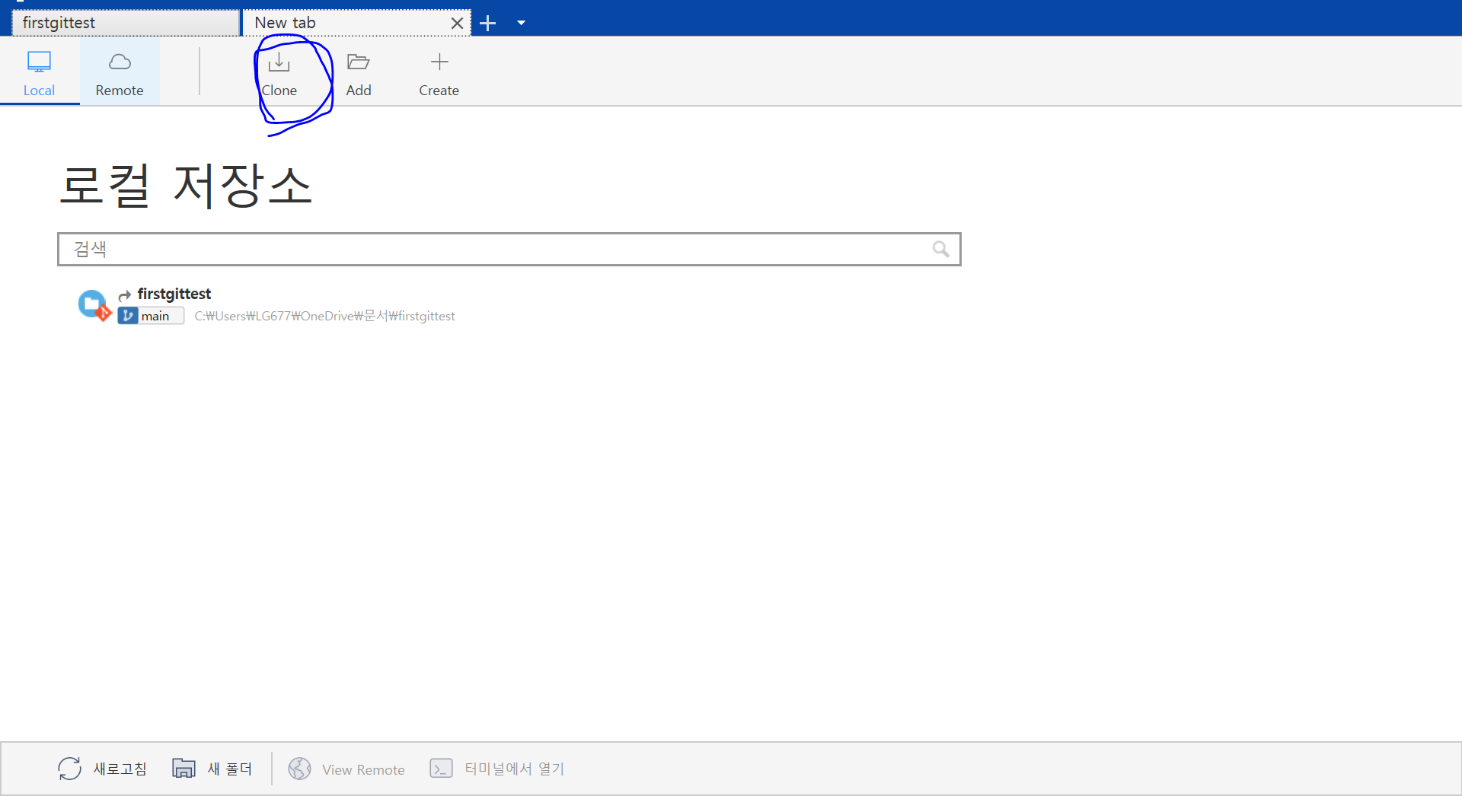Switch to the firstgittest tab
Image resolution: width=1462 pixels, height=796 pixels.
click(x=126, y=23)
